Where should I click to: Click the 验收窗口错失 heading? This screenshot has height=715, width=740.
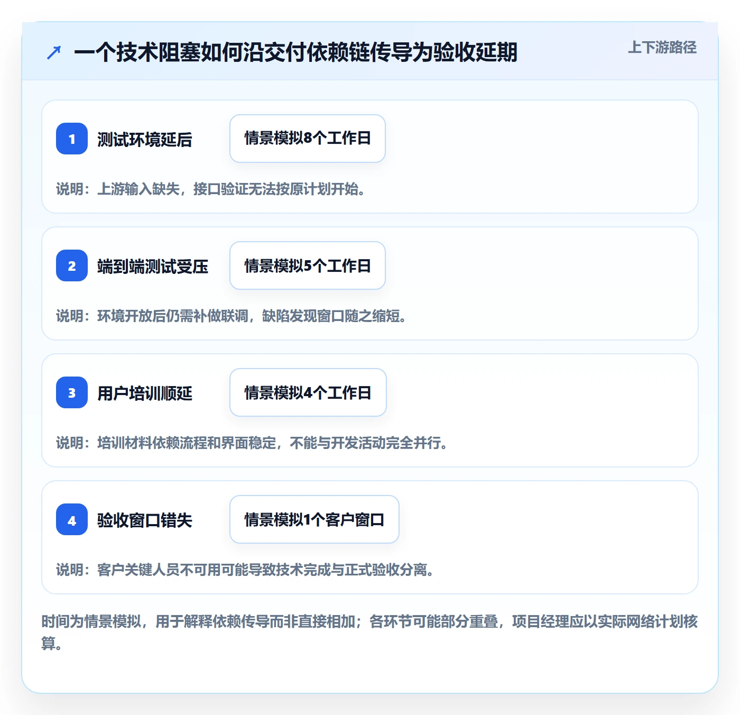(x=145, y=520)
